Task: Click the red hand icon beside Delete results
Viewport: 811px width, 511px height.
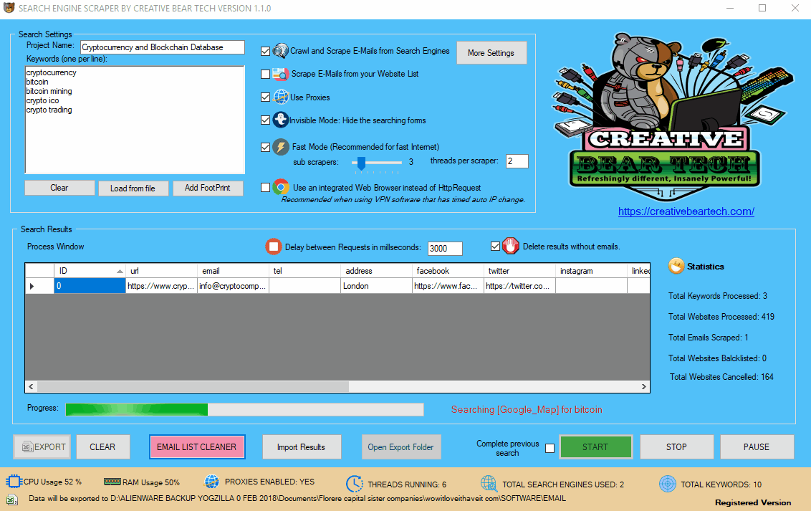Action: (x=511, y=246)
